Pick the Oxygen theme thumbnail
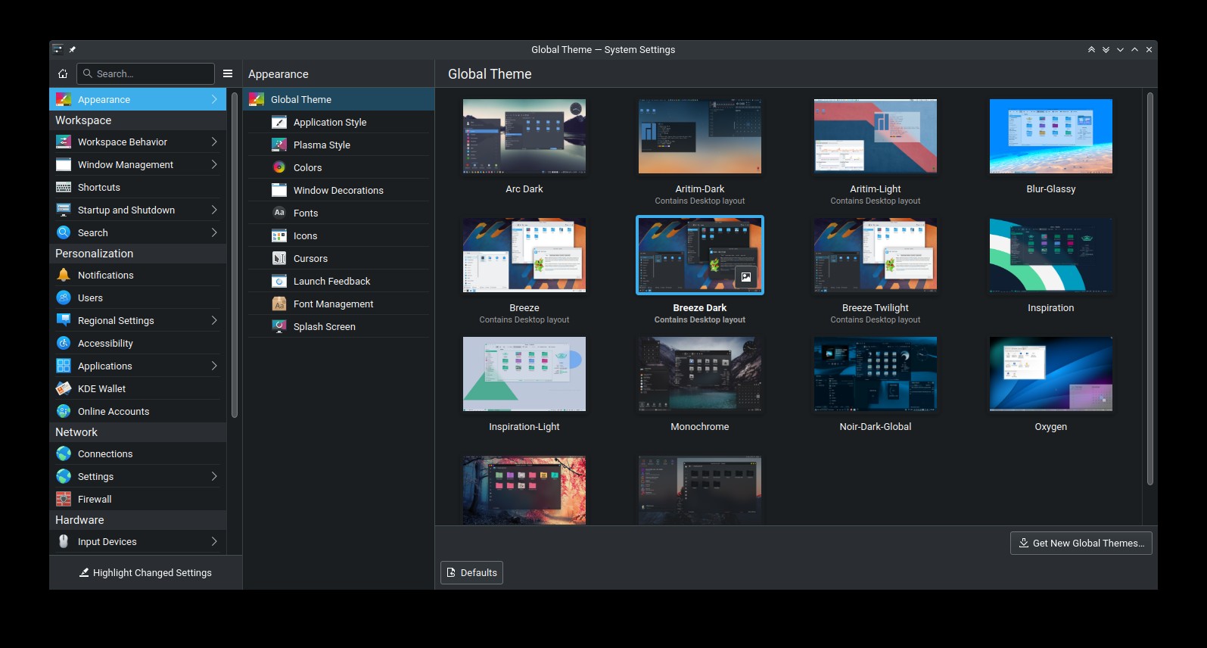Image resolution: width=1207 pixels, height=648 pixels. (1051, 374)
